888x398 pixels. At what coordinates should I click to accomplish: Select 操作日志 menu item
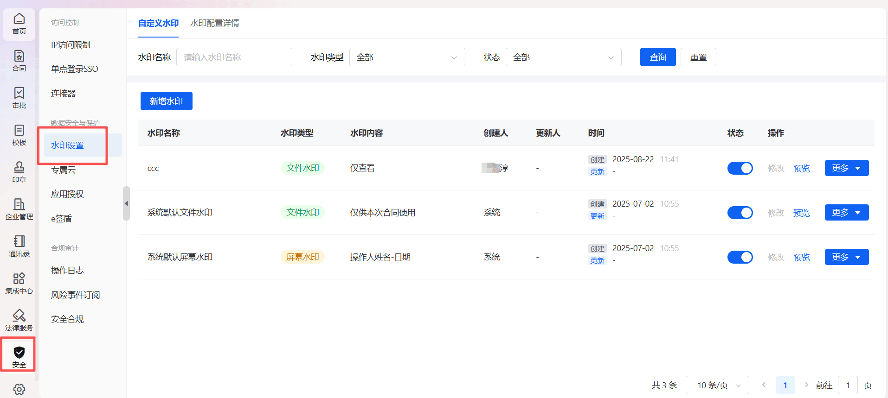(67, 271)
